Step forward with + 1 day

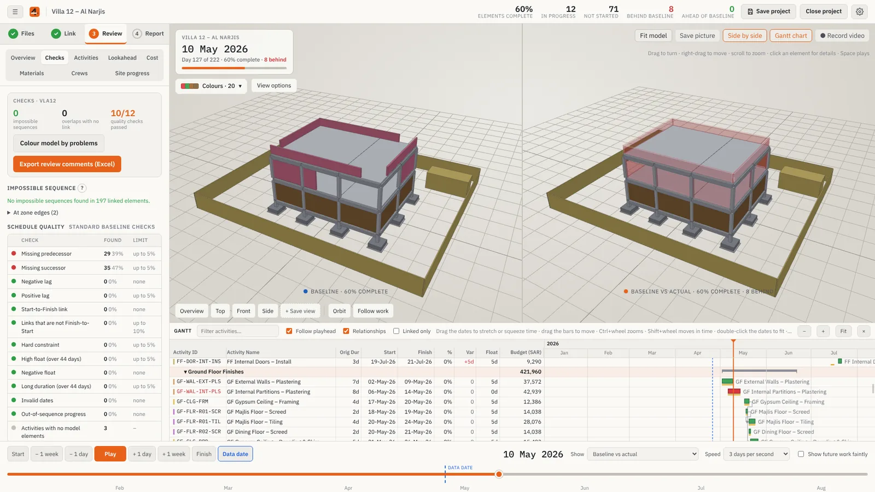pos(142,454)
